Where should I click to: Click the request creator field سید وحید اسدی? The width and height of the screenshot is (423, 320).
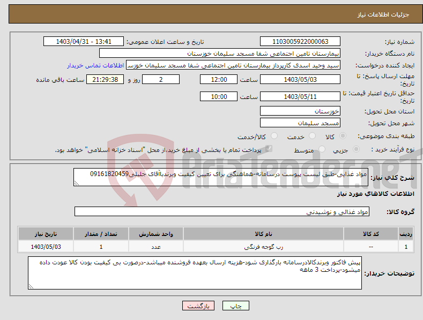tap(233, 65)
